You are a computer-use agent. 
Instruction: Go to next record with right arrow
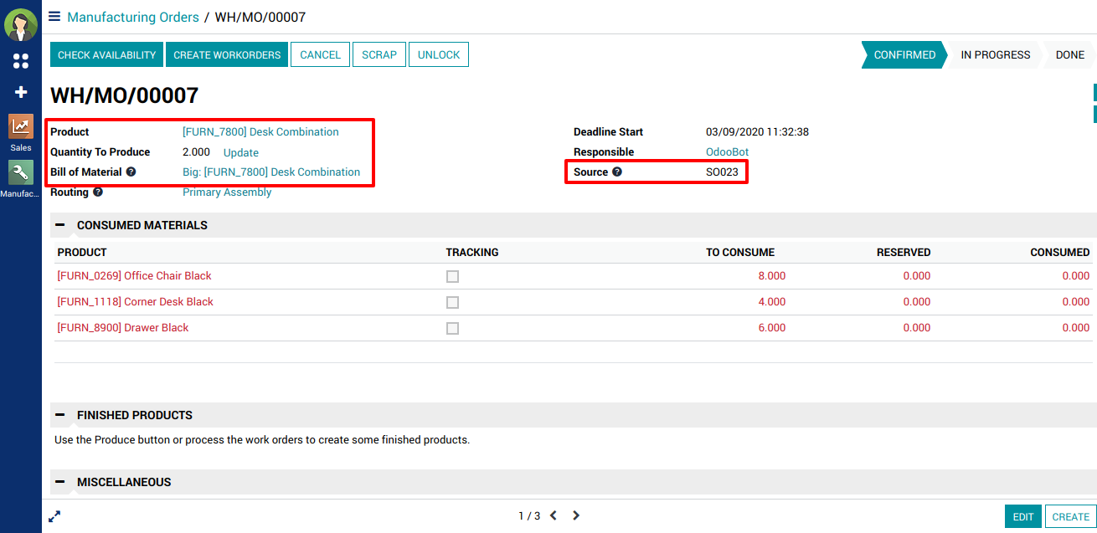[x=576, y=516]
